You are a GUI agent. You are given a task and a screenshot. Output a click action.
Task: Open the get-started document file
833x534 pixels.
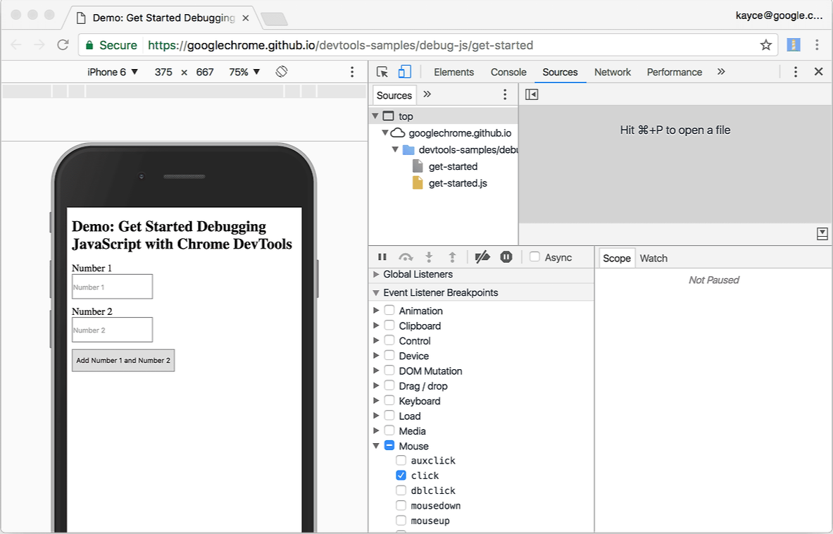click(x=453, y=166)
